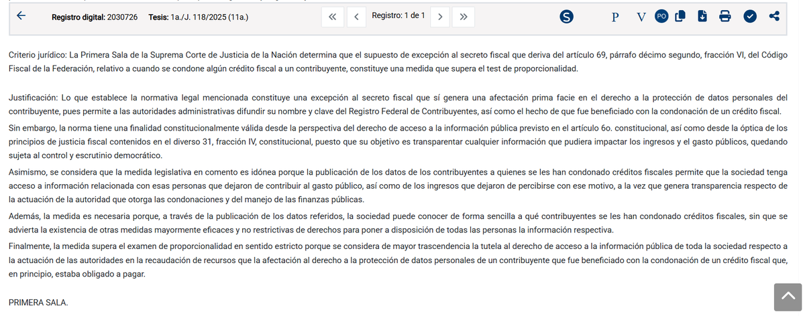Image resolution: width=805 pixels, height=316 pixels.
Task: Click the paragraph starting 'Asimismo'
Action: pos(398,185)
